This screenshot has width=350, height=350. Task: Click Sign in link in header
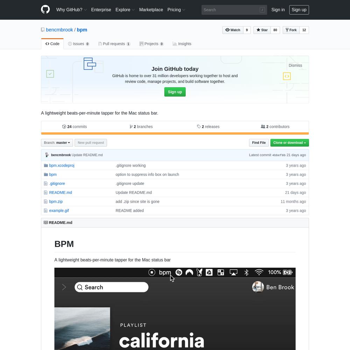click(278, 9)
